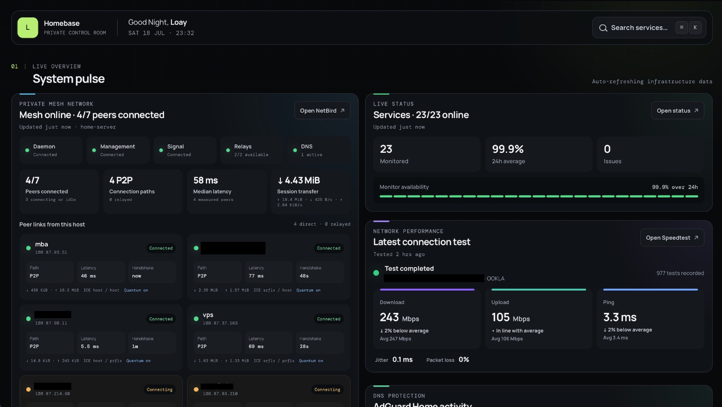Select the Daemon Connected status chip

coord(51,150)
